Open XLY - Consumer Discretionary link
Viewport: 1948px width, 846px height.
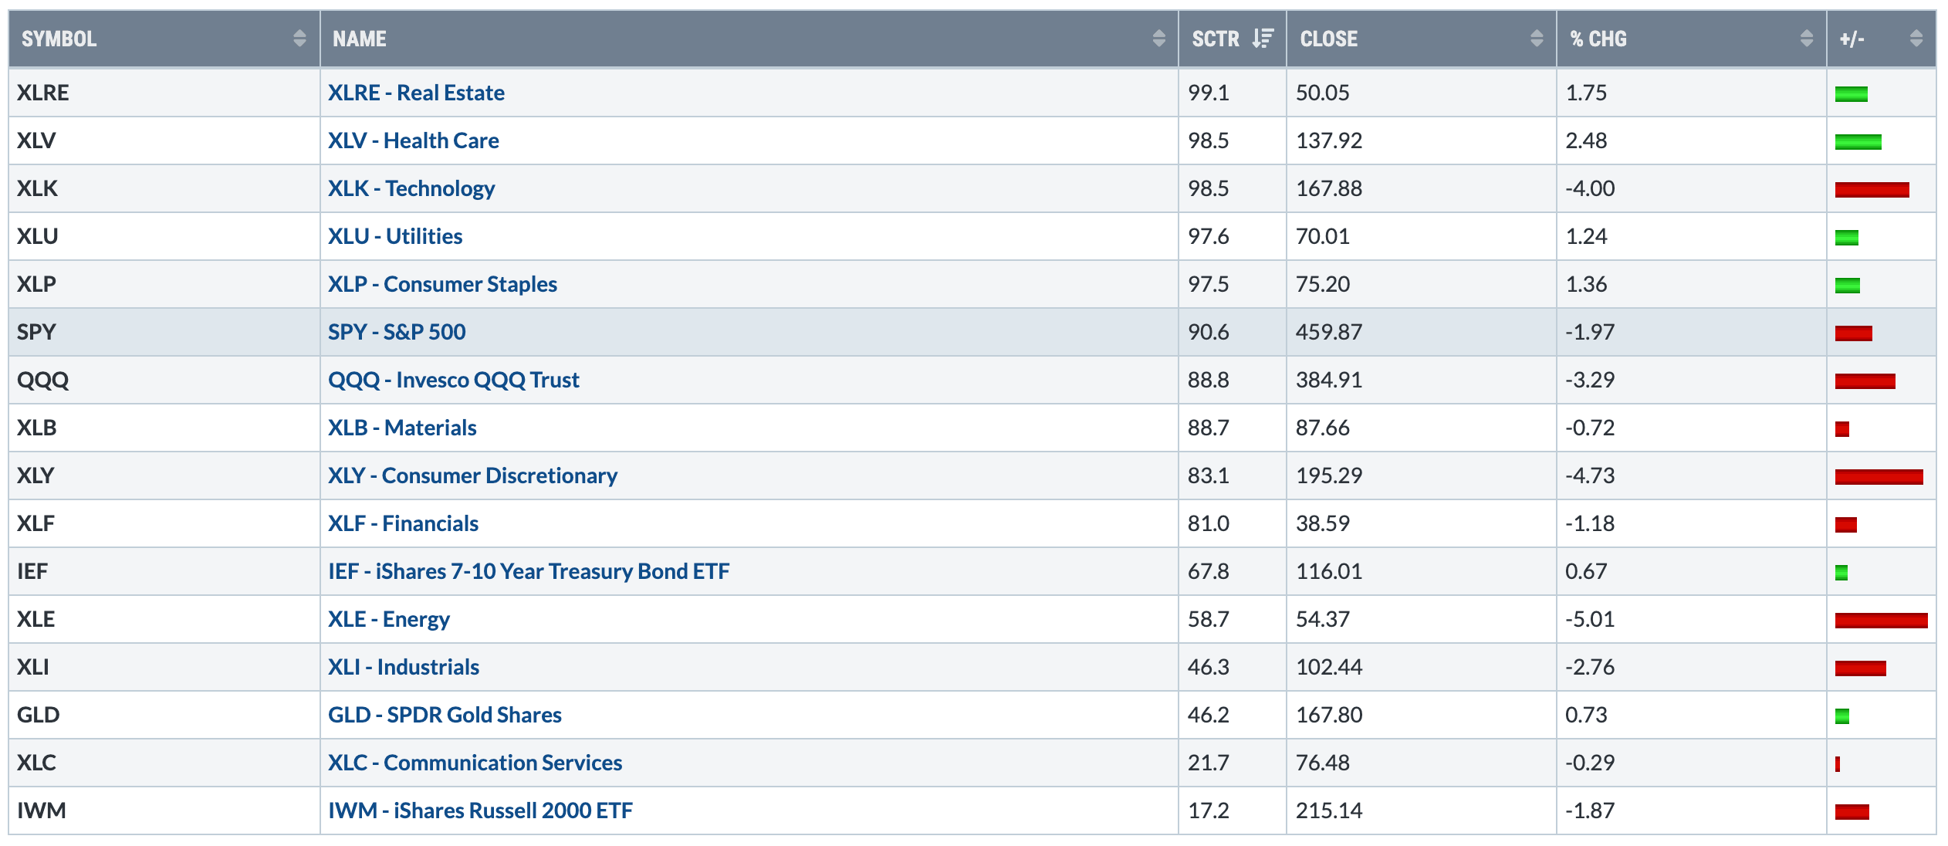(x=472, y=475)
